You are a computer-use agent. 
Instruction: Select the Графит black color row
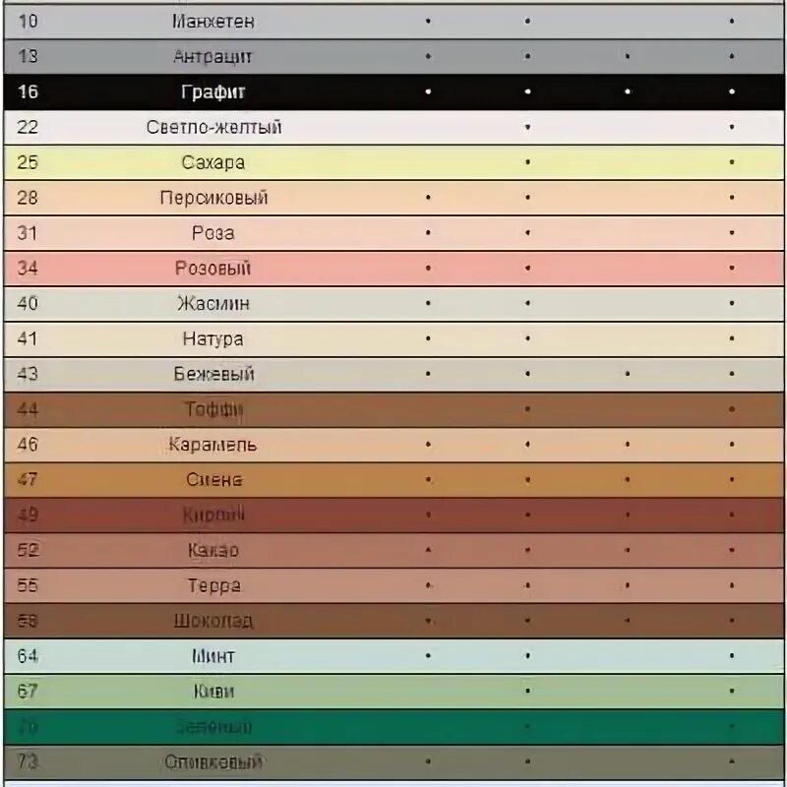[393, 91]
